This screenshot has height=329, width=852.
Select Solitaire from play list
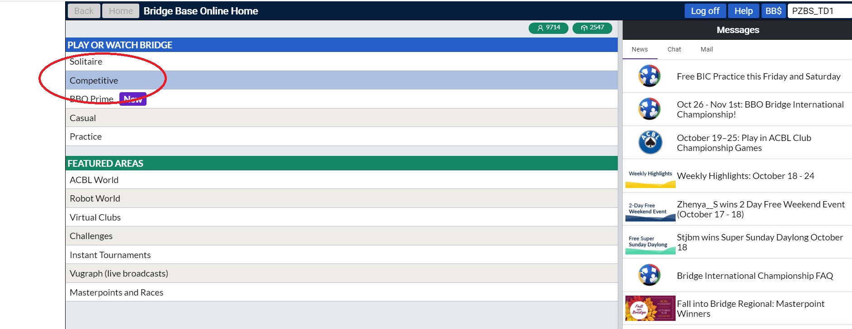tap(86, 61)
